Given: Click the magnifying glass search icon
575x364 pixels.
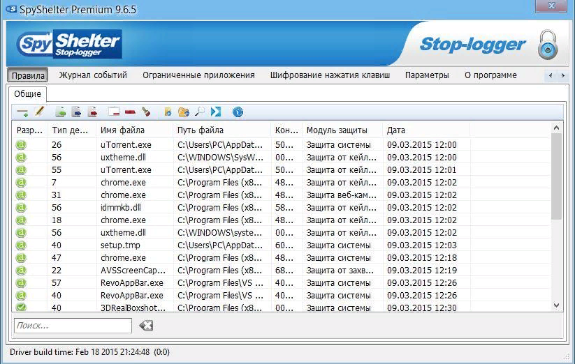Looking at the screenshot, I should click(200, 112).
